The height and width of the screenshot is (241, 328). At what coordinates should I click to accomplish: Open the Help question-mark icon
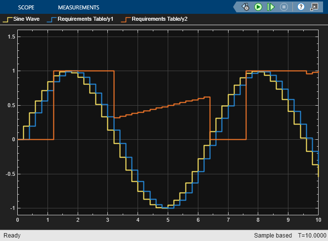[301, 7]
